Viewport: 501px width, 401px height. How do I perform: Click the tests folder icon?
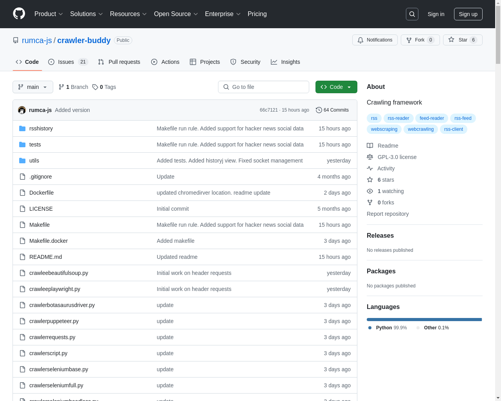pyautogui.click(x=22, y=145)
